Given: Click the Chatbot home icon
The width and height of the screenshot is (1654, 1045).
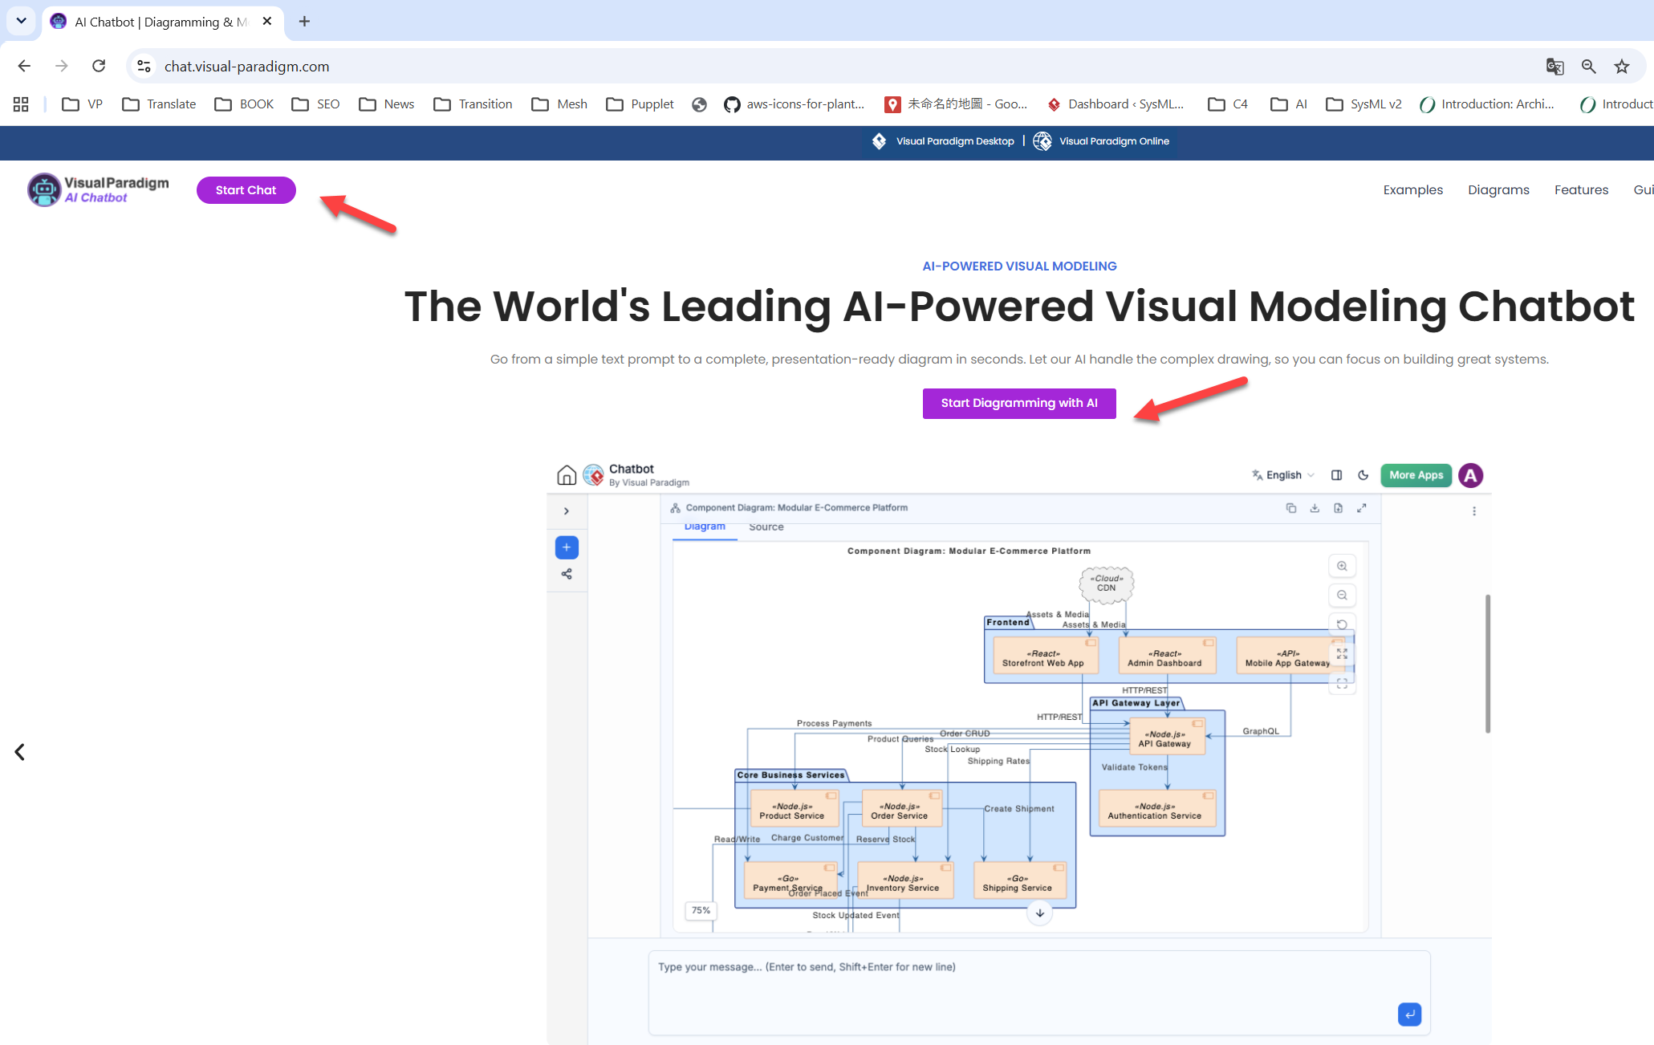Looking at the screenshot, I should (x=567, y=475).
